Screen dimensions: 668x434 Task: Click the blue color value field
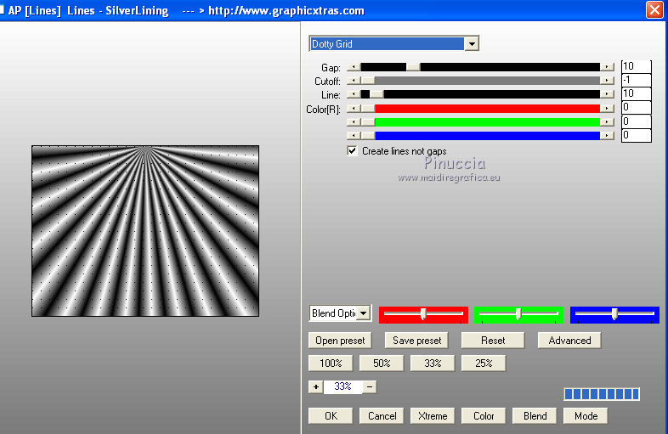tap(636, 135)
